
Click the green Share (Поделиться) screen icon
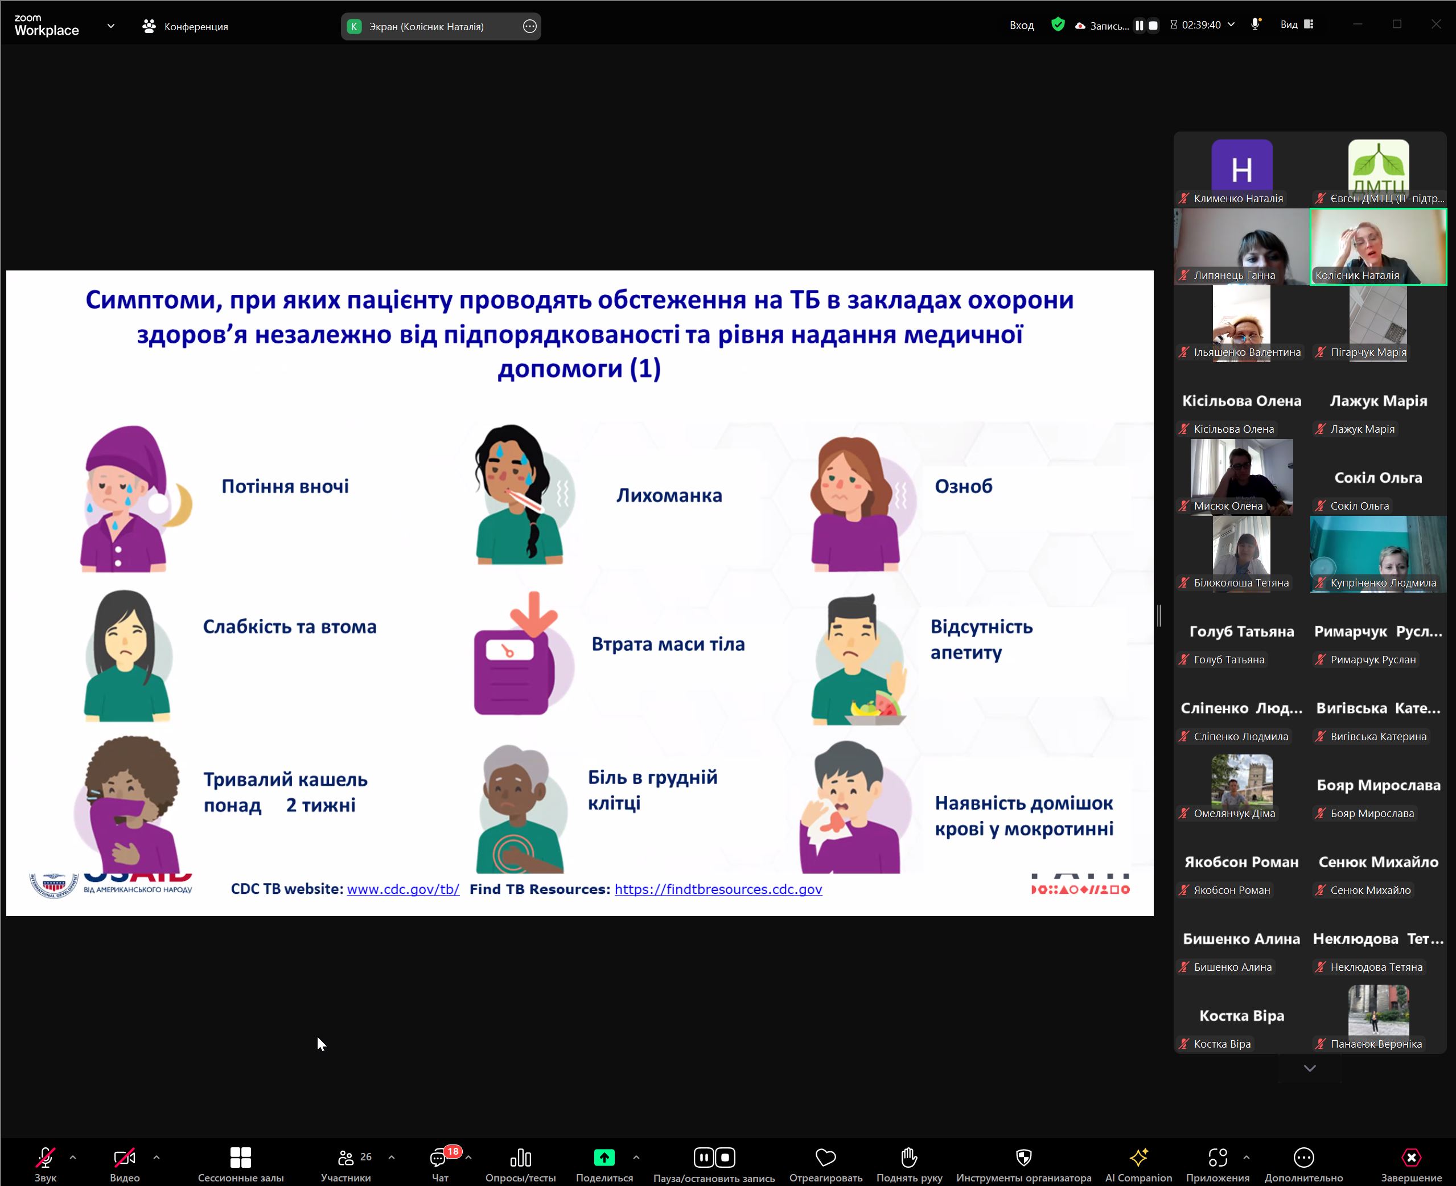pyautogui.click(x=604, y=1158)
